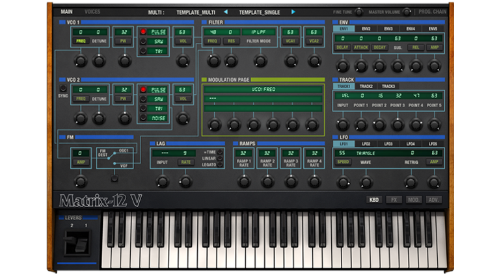The height and width of the screenshot is (276, 501).
Task: Click VCO 1 PW button
Action: [124, 41]
